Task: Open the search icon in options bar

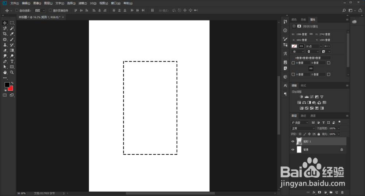Action: coord(344,10)
